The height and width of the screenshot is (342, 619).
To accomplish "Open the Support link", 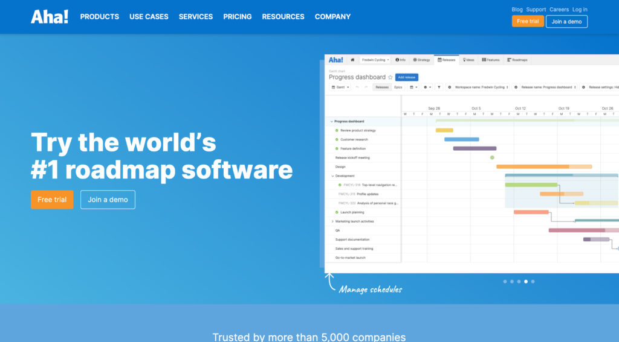I will 536,10.
